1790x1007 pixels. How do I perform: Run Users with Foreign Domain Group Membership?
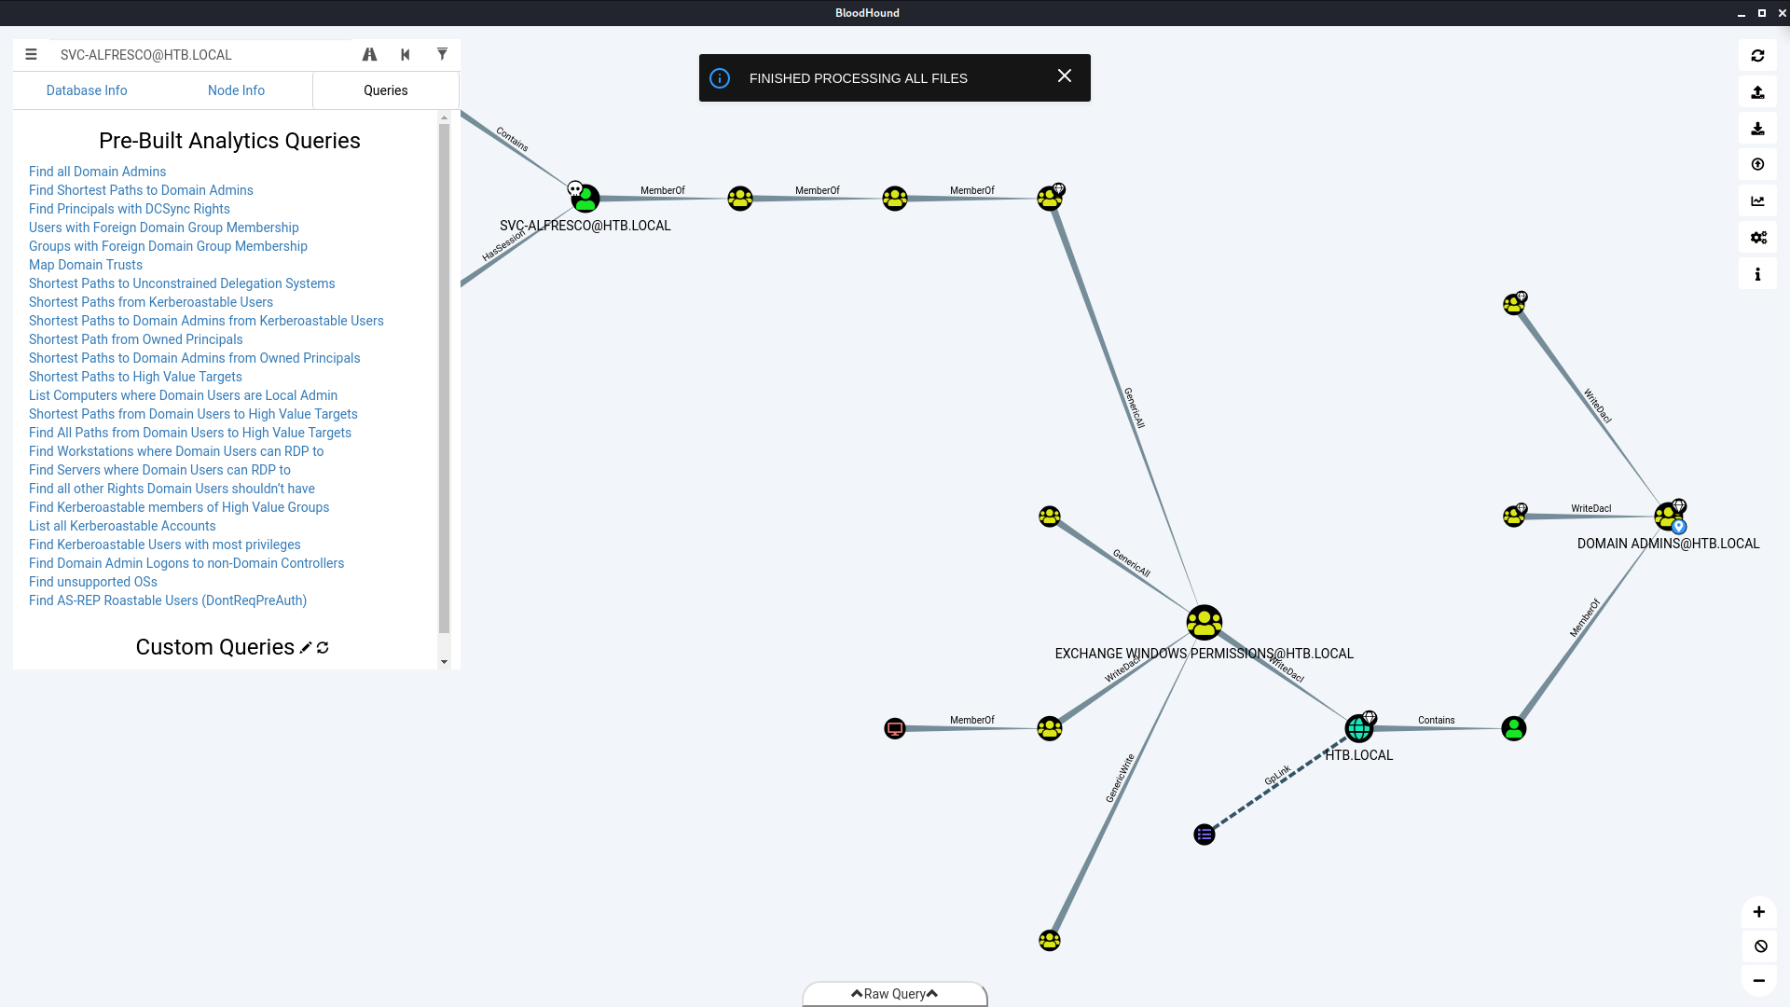pos(164,228)
